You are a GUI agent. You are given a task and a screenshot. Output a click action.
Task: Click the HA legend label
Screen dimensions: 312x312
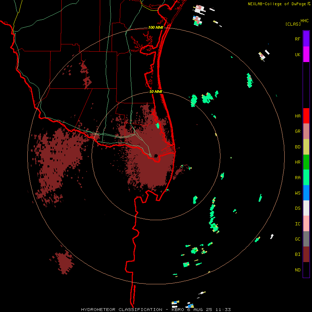(x=297, y=116)
